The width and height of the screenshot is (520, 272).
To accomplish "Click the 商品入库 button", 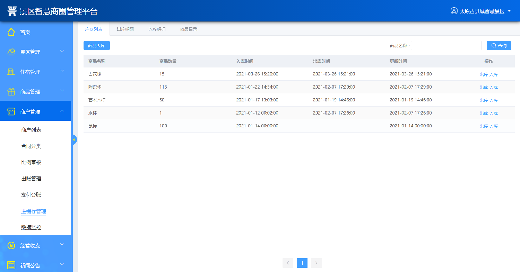I will pyautogui.click(x=97, y=45).
